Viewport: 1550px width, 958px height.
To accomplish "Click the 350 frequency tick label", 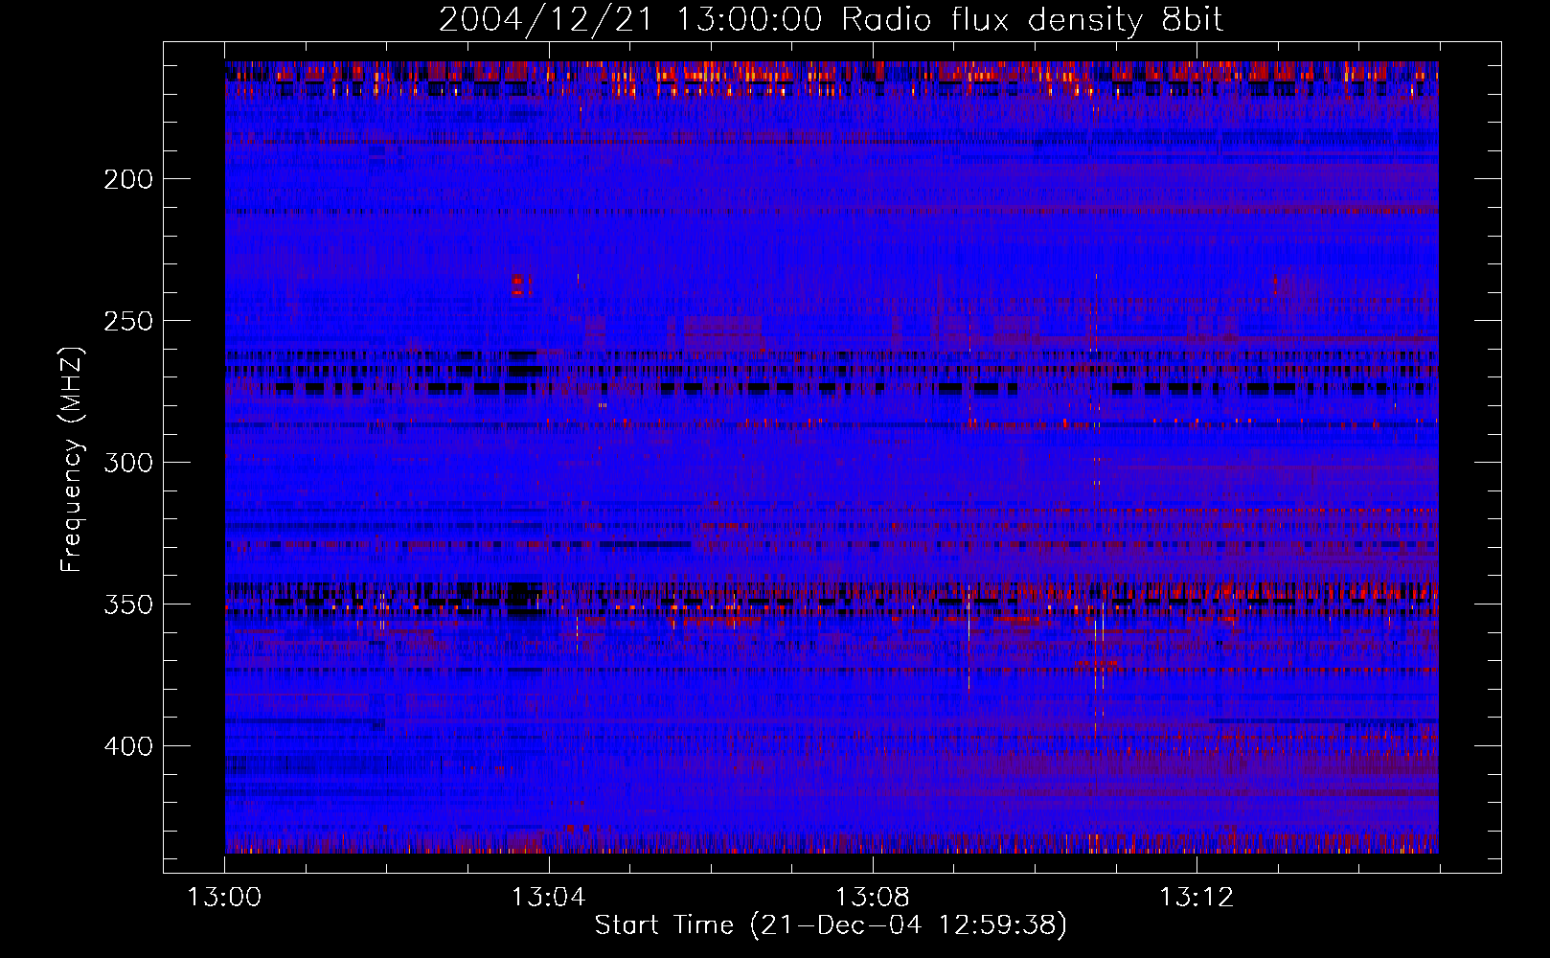I will pyautogui.click(x=127, y=604).
